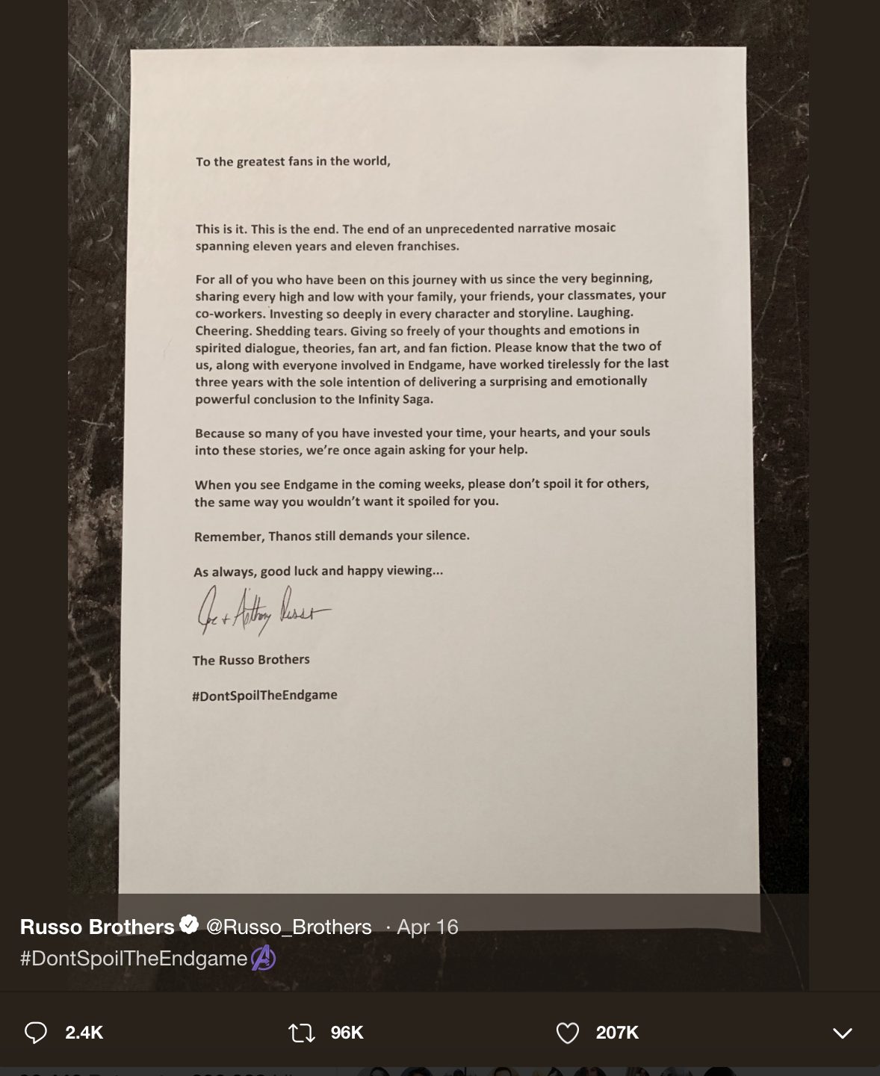Click "The Russo Brothers" printed on the letter
This screenshot has height=1076, width=880.
251,660
